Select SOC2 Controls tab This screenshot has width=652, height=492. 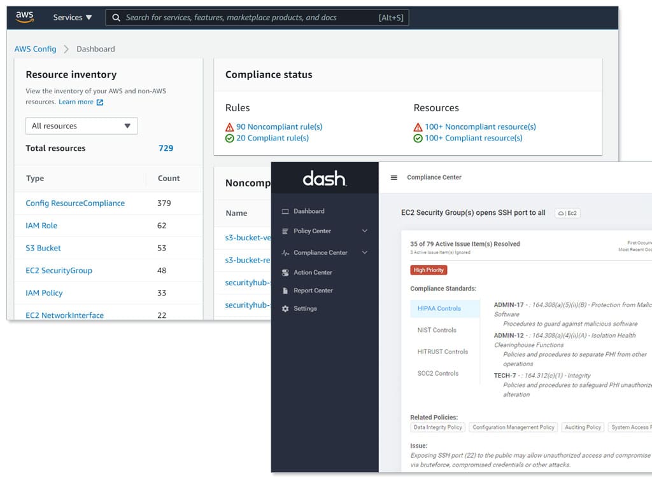click(x=438, y=373)
